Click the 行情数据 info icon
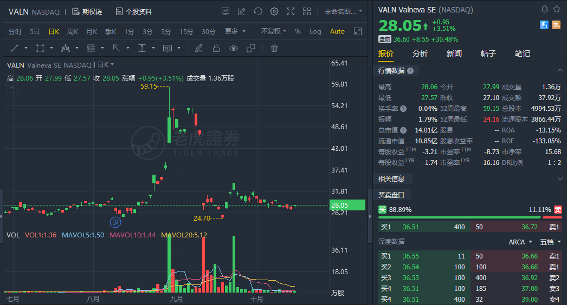Viewport: 567px width, 305px height. pyautogui.click(x=410, y=71)
